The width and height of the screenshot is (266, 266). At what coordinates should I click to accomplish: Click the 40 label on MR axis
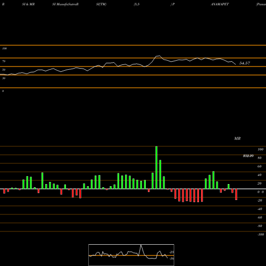(x=260, y=175)
